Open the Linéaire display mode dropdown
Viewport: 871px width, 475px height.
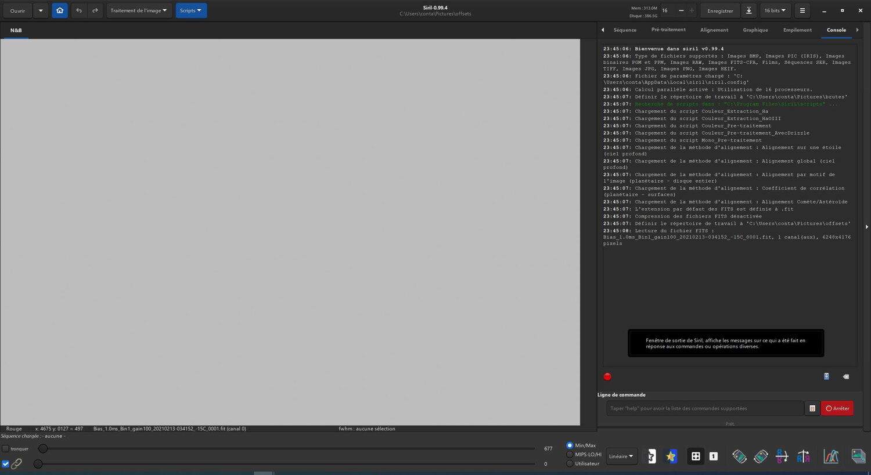click(x=621, y=456)
